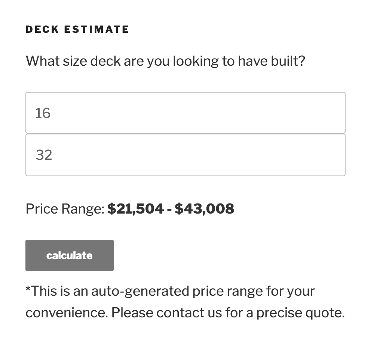Select the deck length field showing 32
Screen dimensions: 371x345
click(x=185, y=155)
